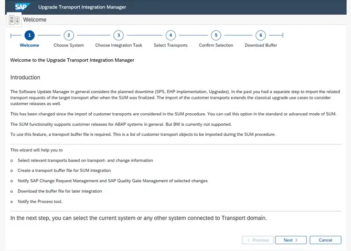Click the Choose Integration Task label
The height and width of the screenshot is (251, 351).
(119, 45)
